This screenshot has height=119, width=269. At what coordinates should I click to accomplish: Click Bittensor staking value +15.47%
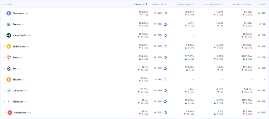261,102
